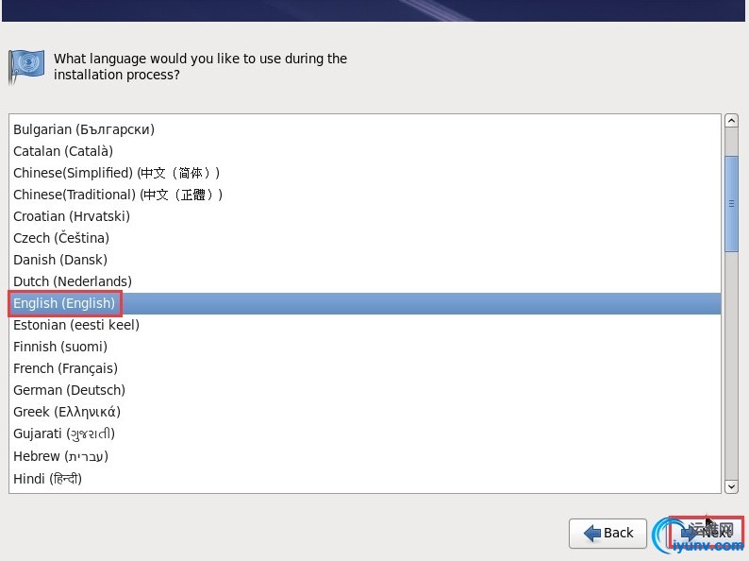Select Catalan (Català) from the list
The width and height of the screenshot is (749, 561).
point(364,151)
